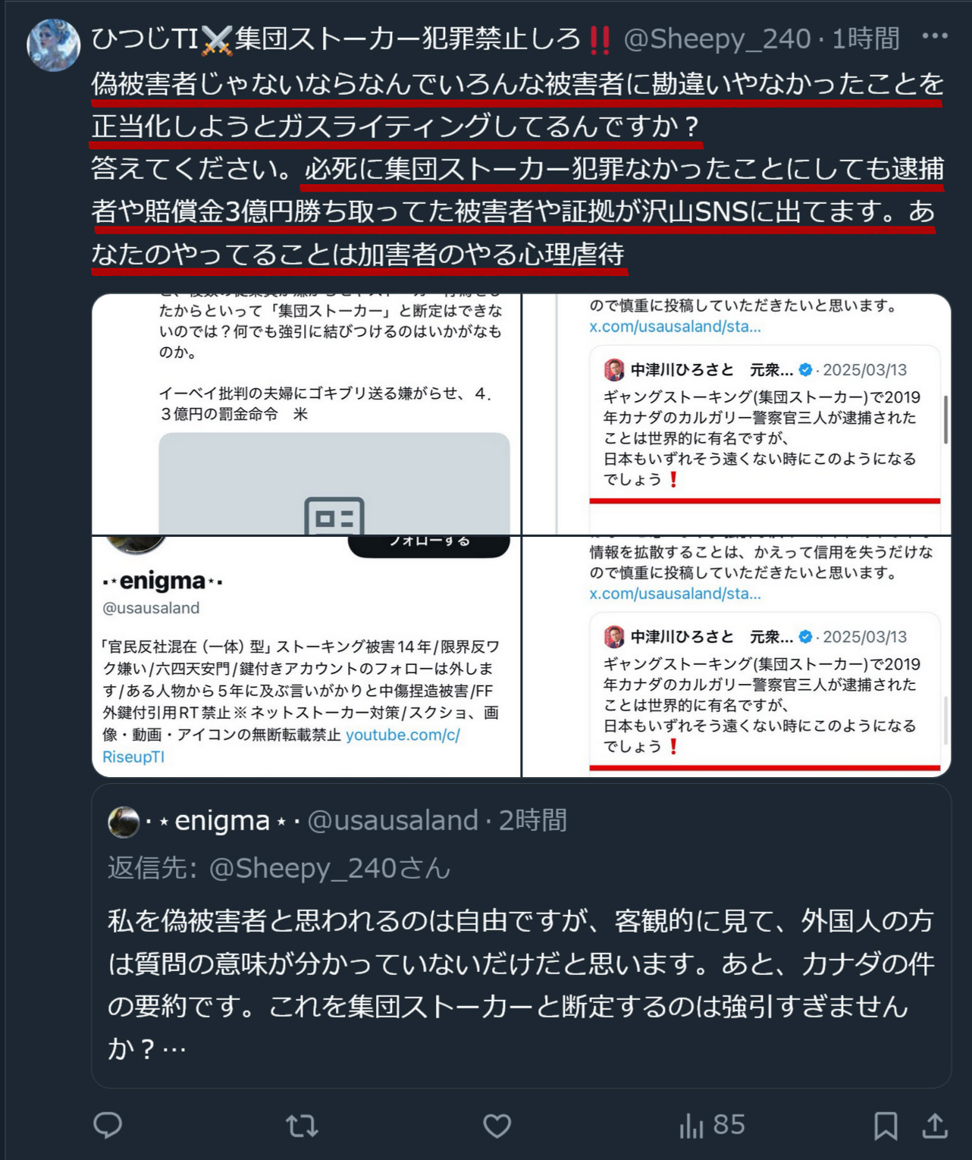Open the @usausaland handle in quoted post
The width and height of the screenshot is (972, 1160).
coord(393,820)
